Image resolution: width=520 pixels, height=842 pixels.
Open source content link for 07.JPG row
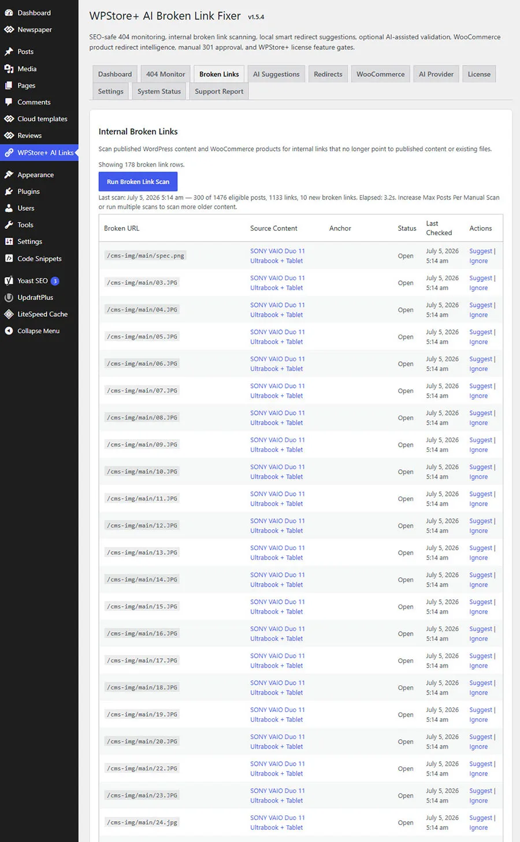(x=277, y=391)
